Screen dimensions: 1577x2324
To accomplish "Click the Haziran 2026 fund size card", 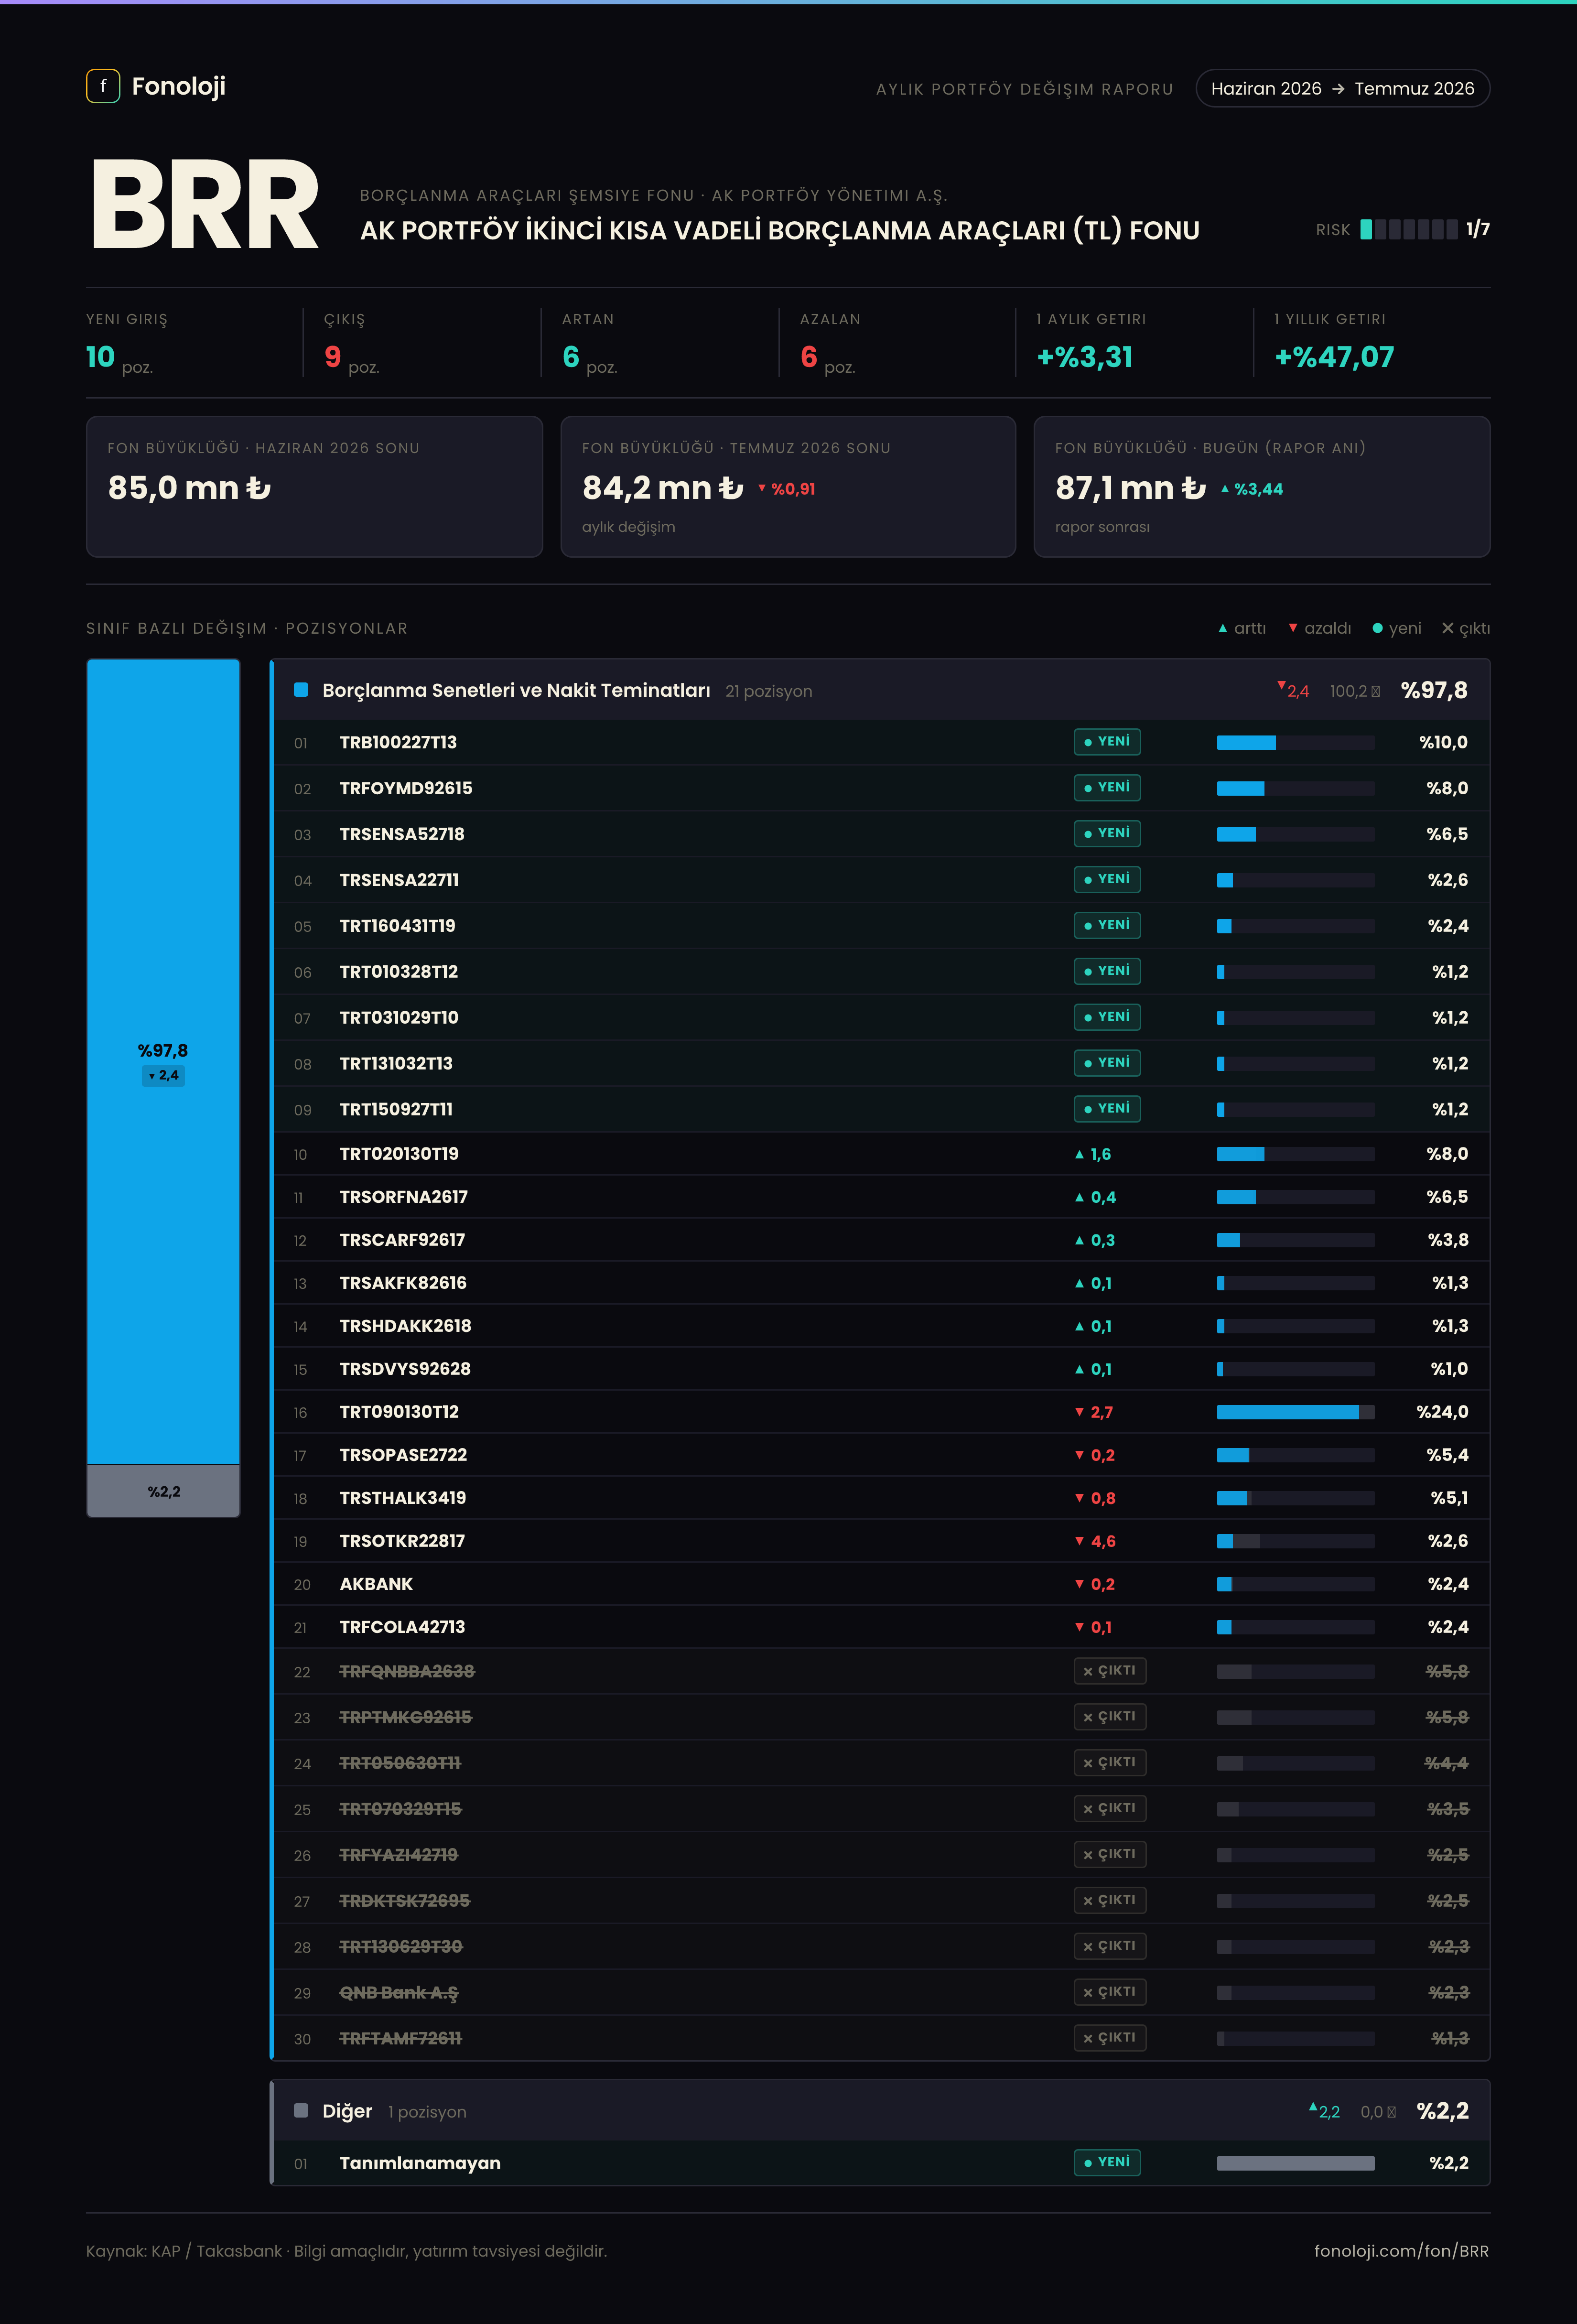I will point(314,487).
